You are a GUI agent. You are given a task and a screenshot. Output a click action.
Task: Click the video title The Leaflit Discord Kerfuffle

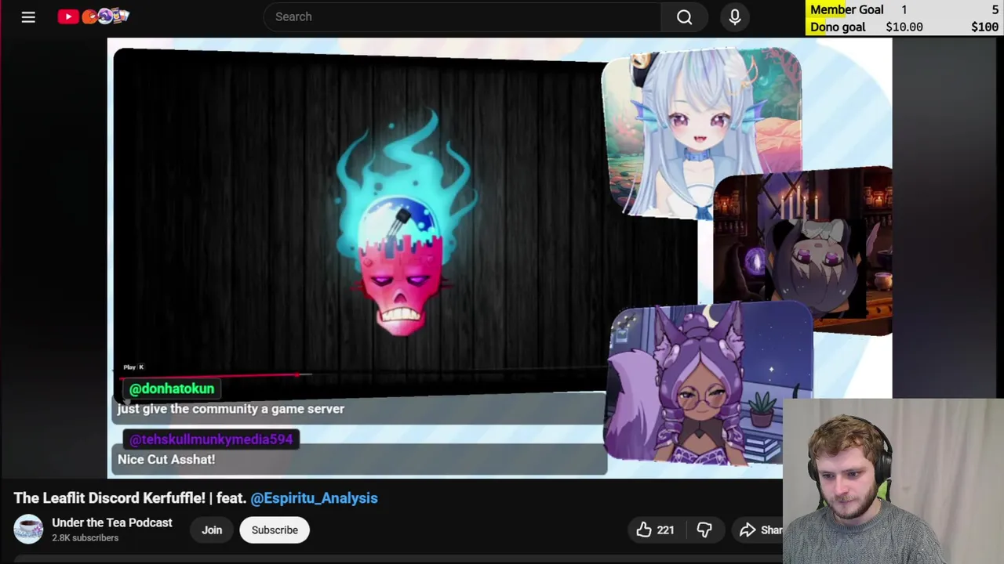tap(109, 498)
